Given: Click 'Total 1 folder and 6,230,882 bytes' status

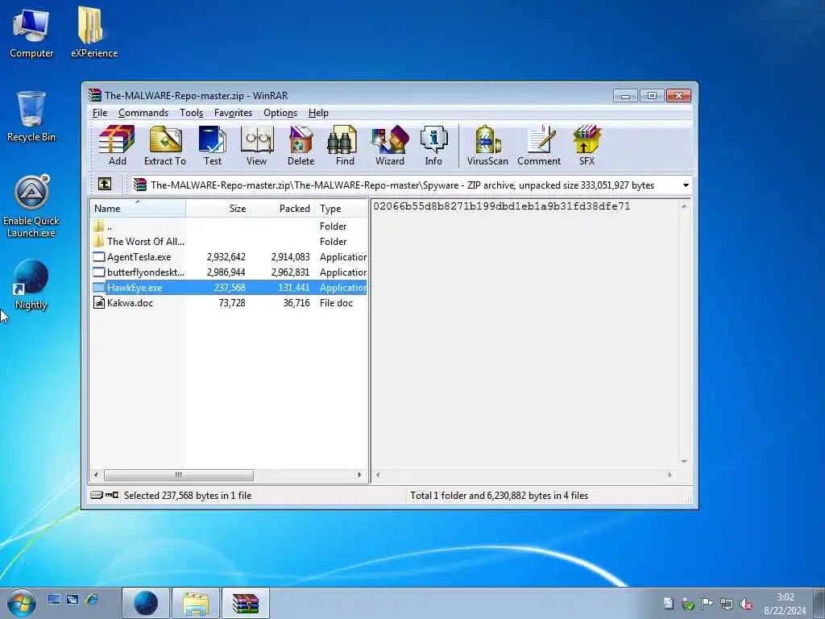Looking at the screenshot, I should 500,496.
